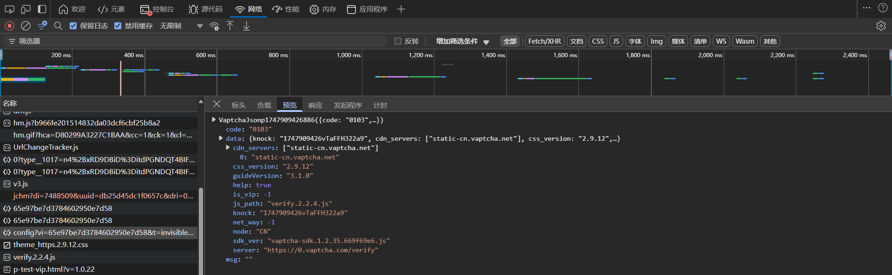Open the 无限制 throttling dropdown
Image resolution: width=892 pixels, height=275 pixels.
click(181, 26)
